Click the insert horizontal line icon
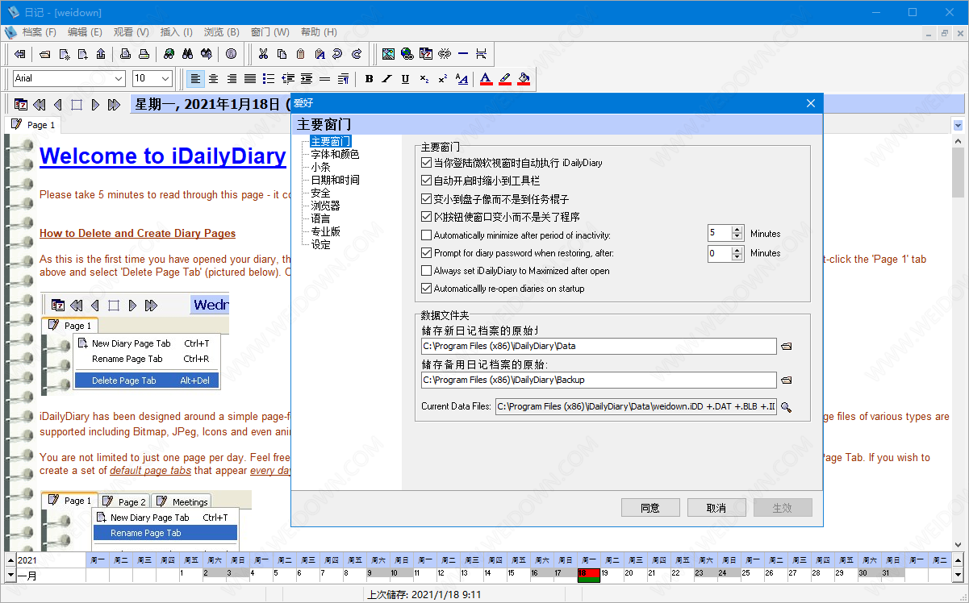Screen dimensions: 969x603 (462, 54)
